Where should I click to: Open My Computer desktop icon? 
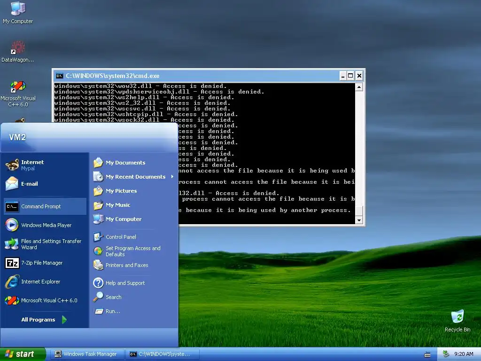click(x=18, y=13)
